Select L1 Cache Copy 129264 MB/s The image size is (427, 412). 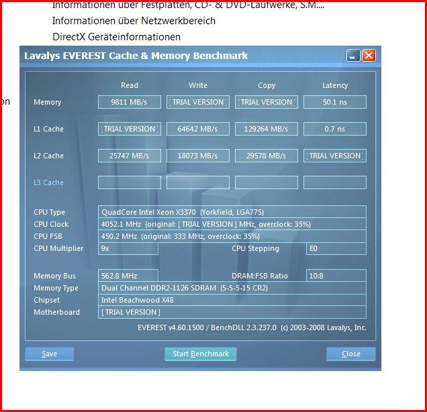[x=267, y=129]
